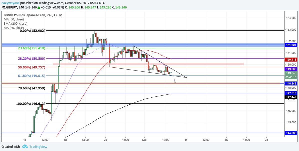Click the 153.000 price axis label
This screenshot has width=299, height=151.
(291, 30)
